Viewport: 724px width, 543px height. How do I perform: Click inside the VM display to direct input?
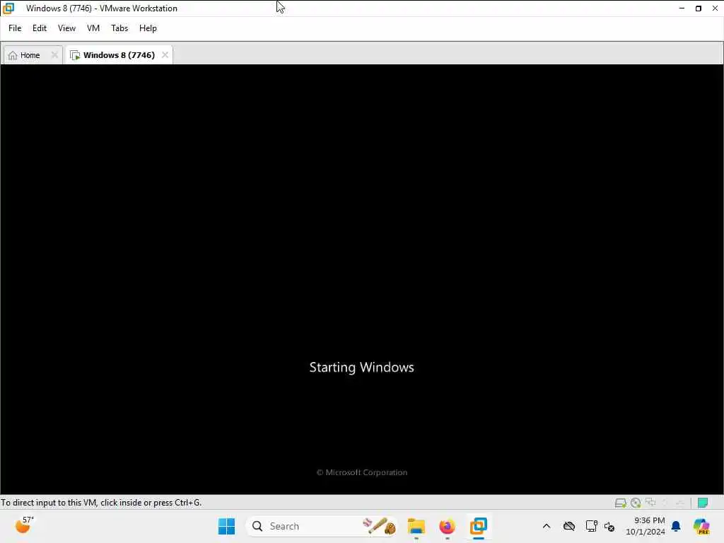coord(361,279)
